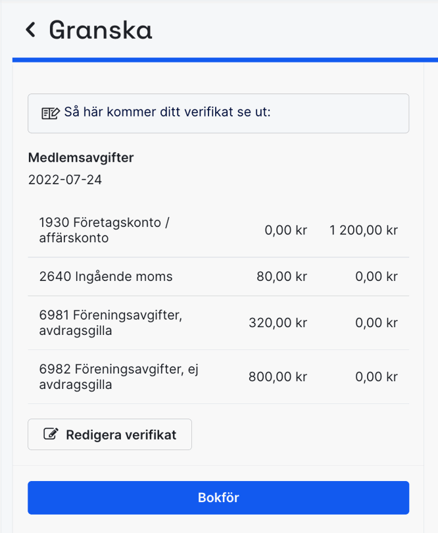The width and height of the screenshot is (438, 533).
Task: Click the 0,00 kr debit on row 1930
Action: tap(285, 230)
